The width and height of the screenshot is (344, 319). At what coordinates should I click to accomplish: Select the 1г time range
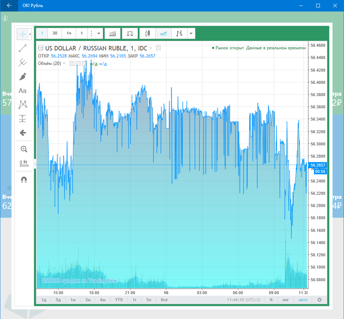(x=135, y=300)
